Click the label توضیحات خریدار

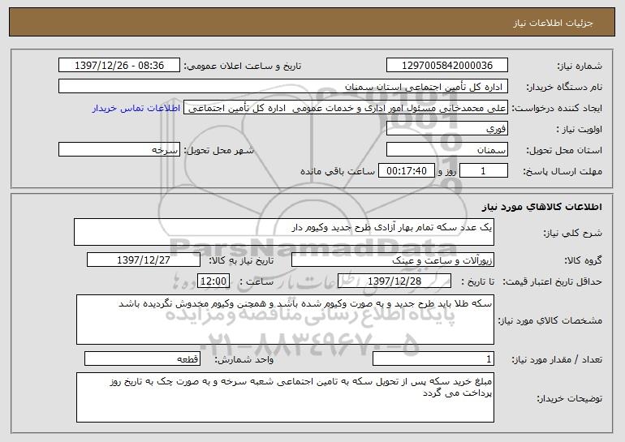tap(570, 398)
